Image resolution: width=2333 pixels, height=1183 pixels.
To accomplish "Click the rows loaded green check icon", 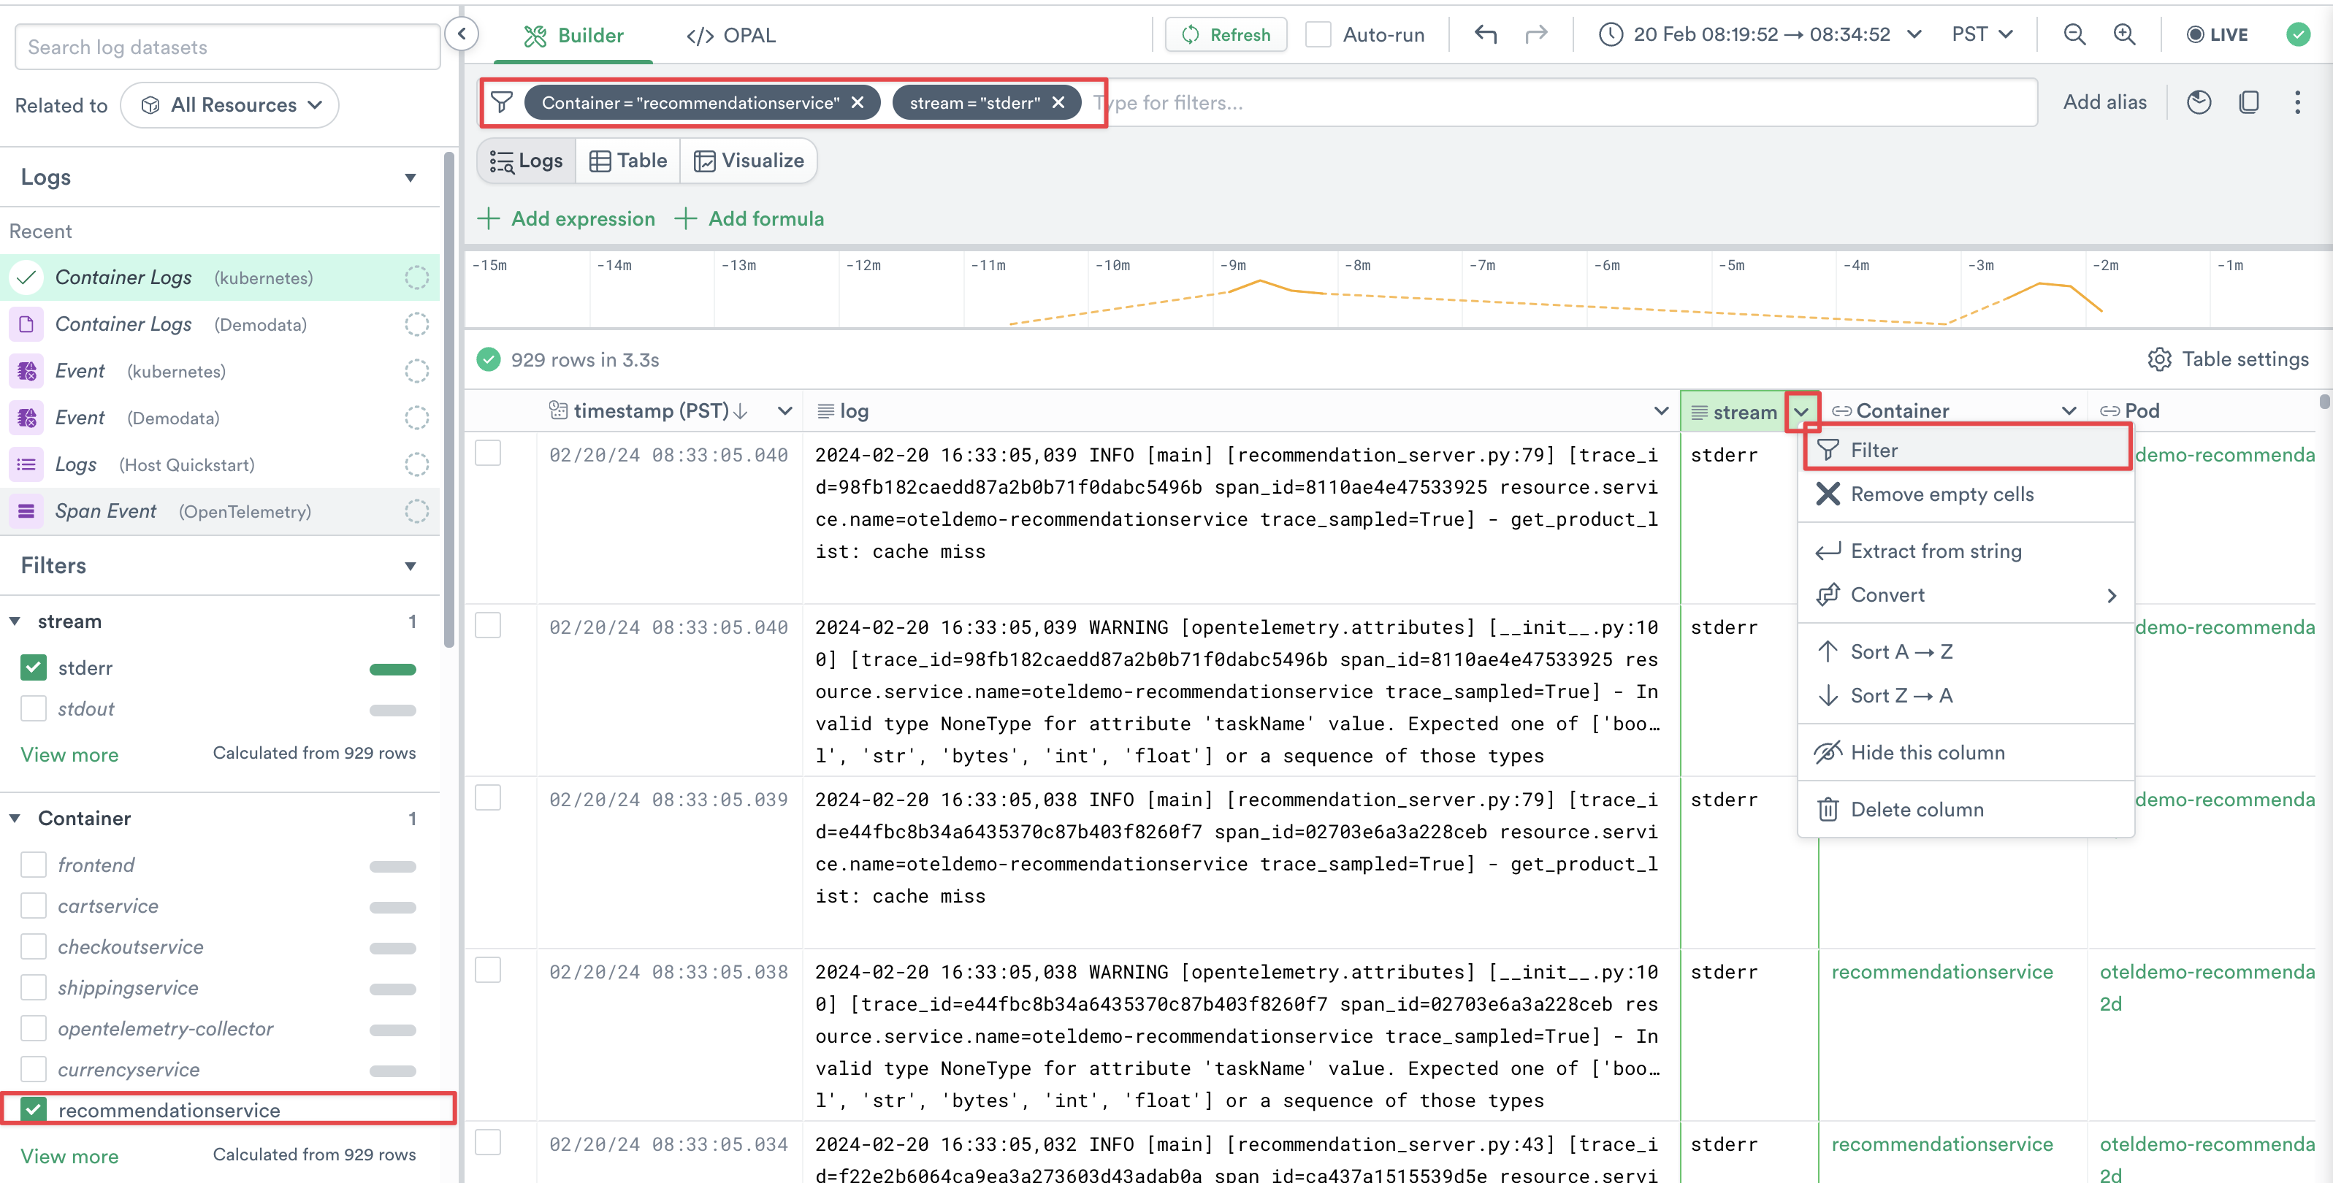I will click(488, 359).
